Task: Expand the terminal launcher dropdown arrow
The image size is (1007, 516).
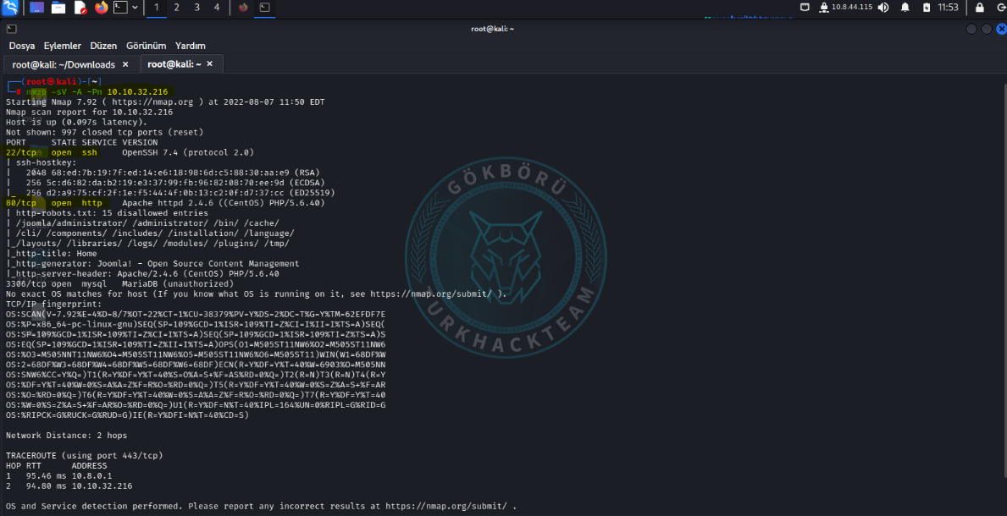Action: coord(134,8)
